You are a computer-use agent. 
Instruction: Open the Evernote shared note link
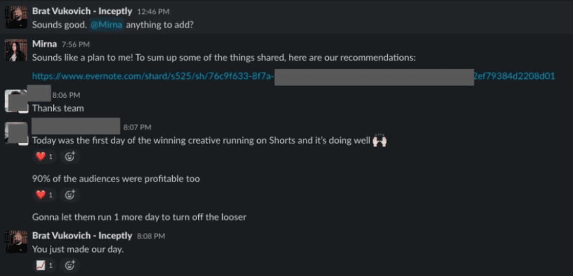(153, 76)
